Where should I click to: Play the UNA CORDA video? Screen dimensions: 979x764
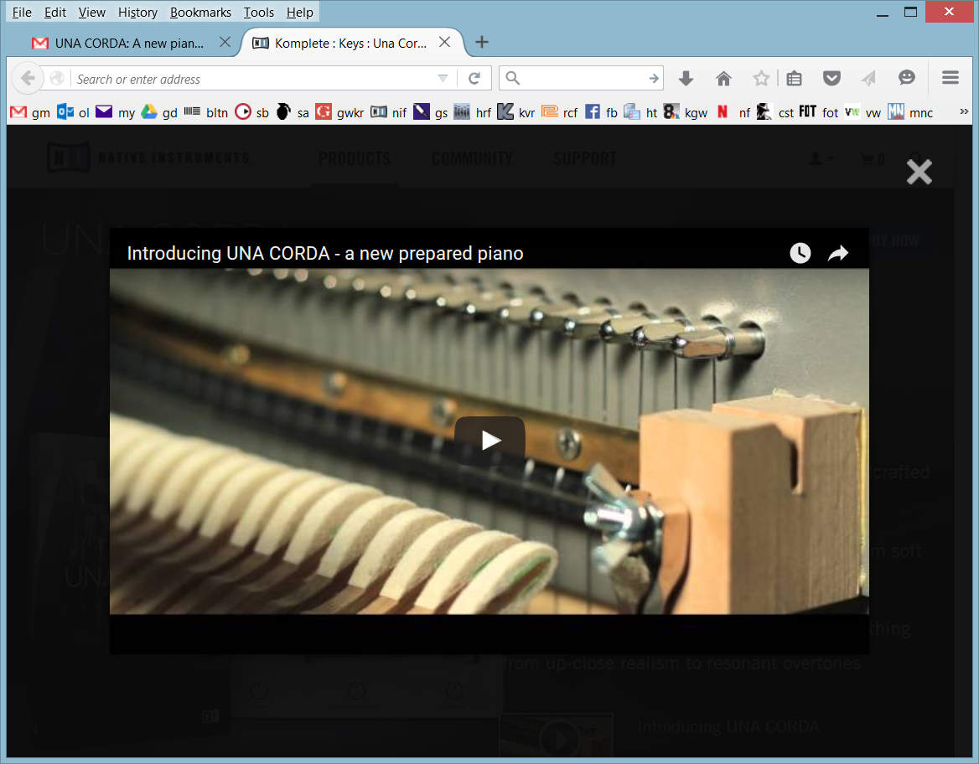click(x=489, y=441)
